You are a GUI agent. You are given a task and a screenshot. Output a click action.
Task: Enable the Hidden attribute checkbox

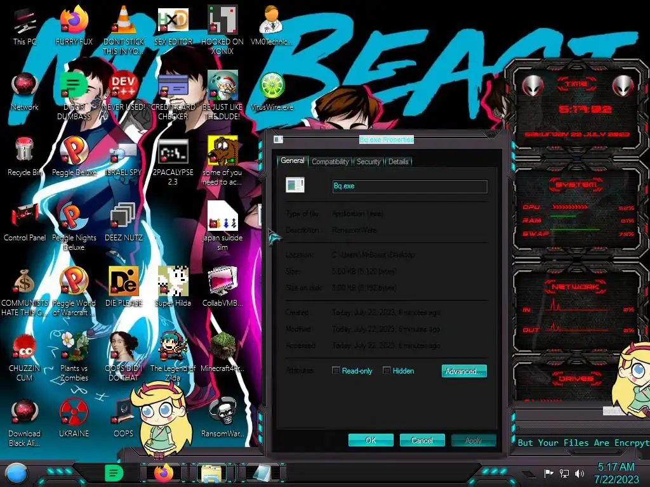coord(387,370)
